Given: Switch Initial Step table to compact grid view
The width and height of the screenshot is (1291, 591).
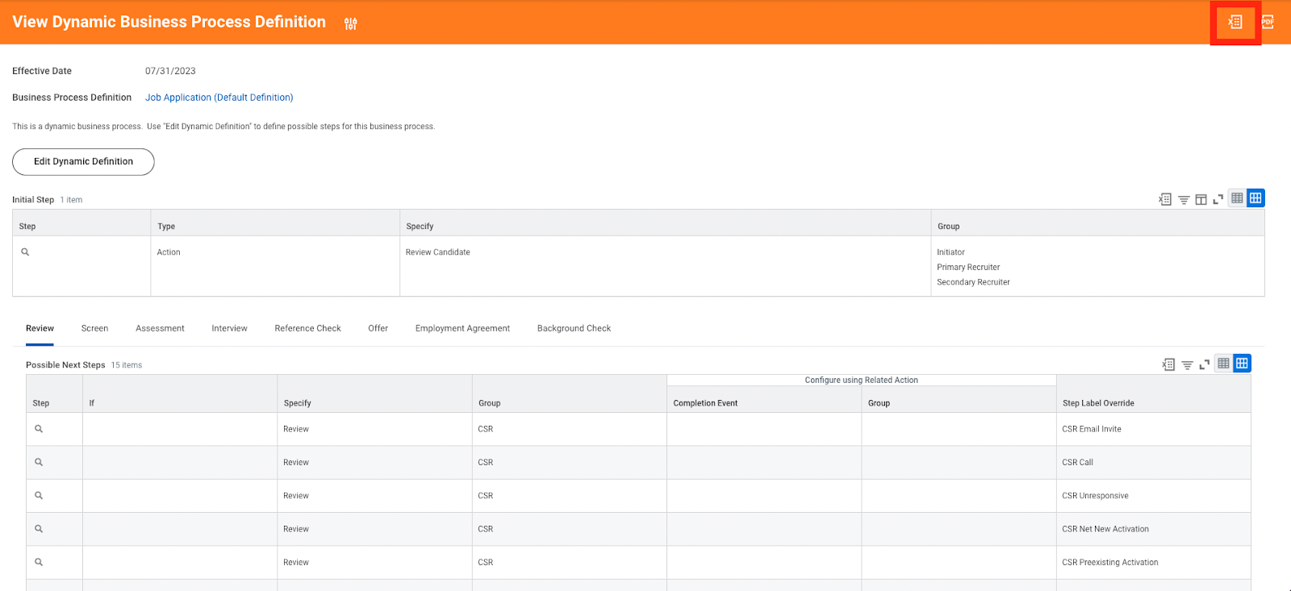Looking at the screenshot, I should (1237, 198).
